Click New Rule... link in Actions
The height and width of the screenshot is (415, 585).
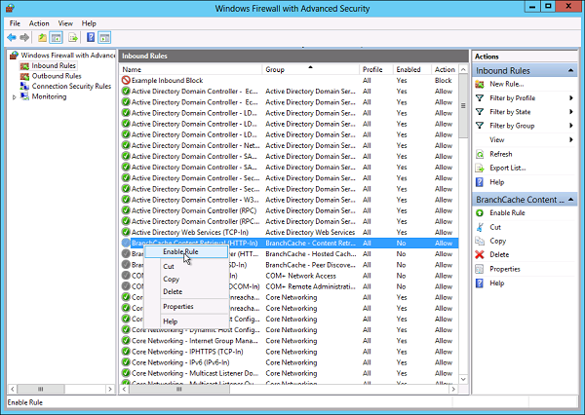506,85
